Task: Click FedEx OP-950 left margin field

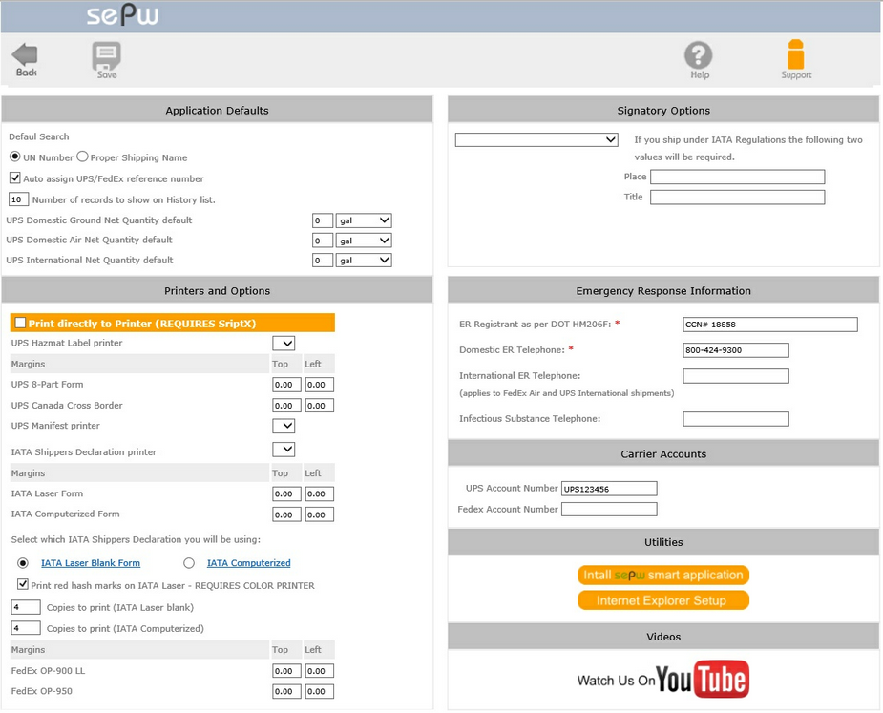Action: tap(319, 692)
